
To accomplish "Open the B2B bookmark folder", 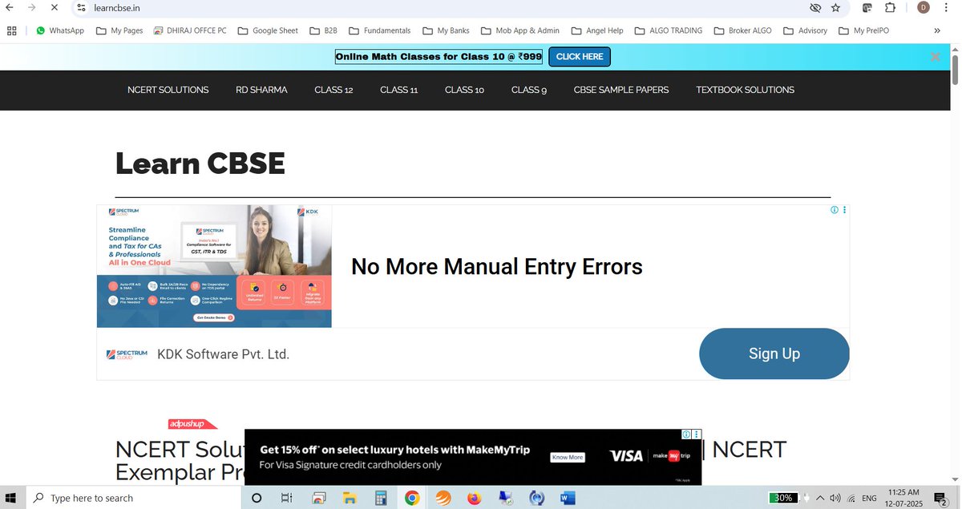I will 323,30.
